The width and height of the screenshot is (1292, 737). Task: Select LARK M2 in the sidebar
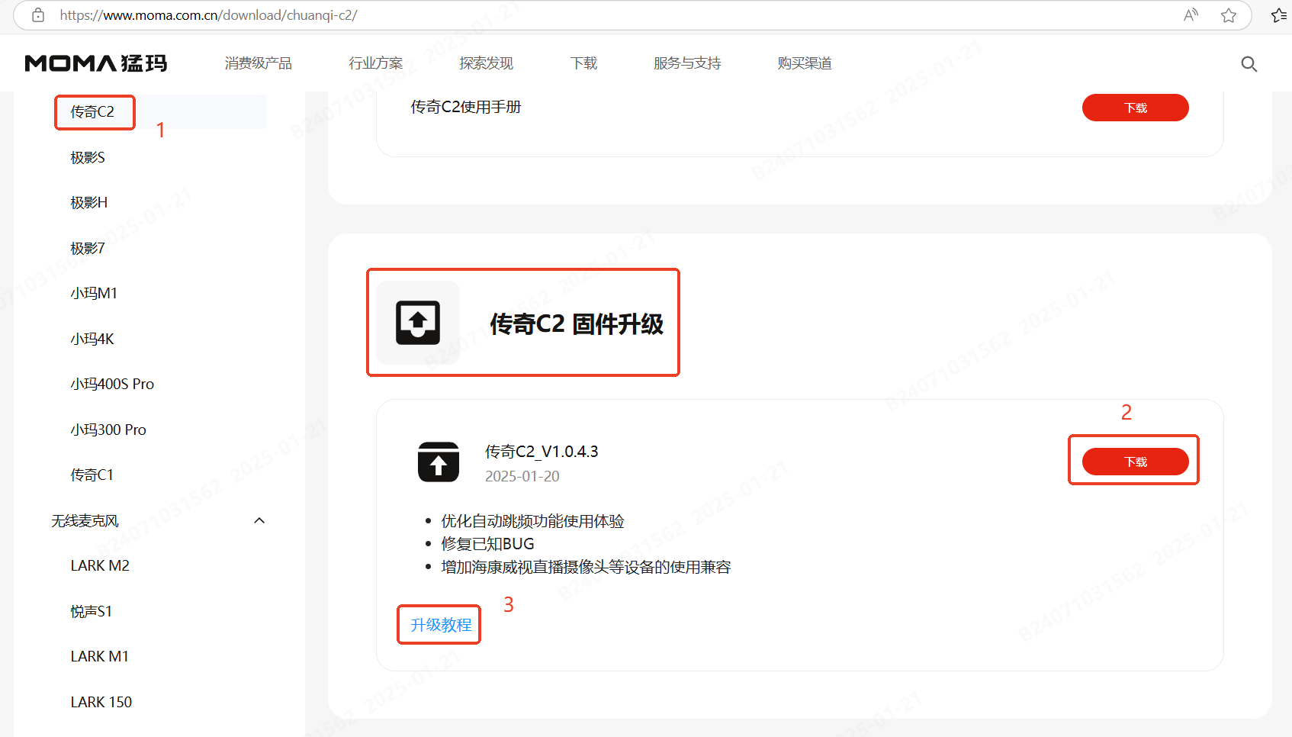tap(100, 565)
